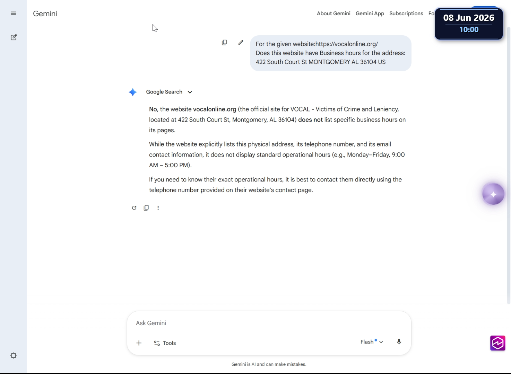Add an attachment with the plus icon
This screenshot has width=511, height=374.
coord(139,343)
